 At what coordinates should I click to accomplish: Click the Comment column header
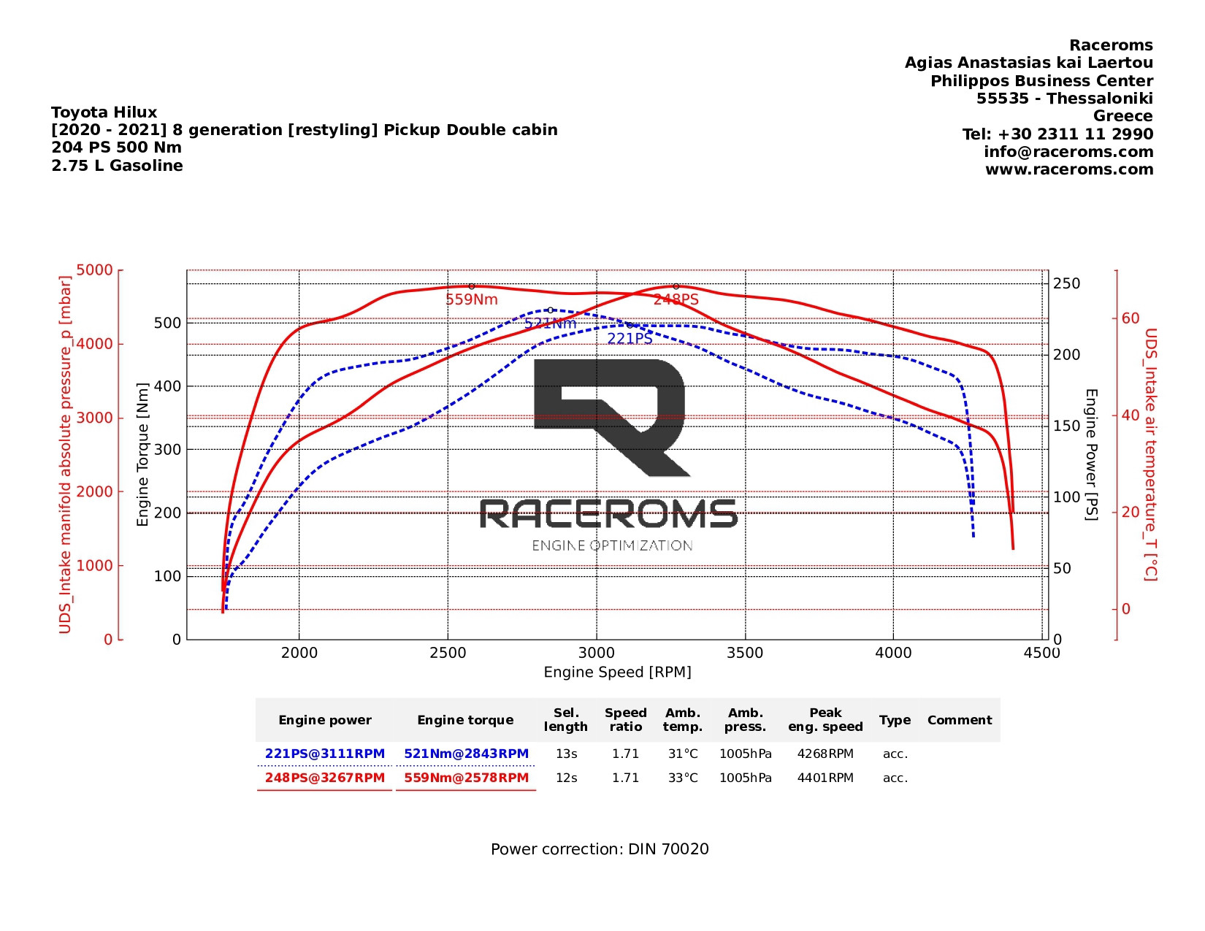(x=960, y=720)
